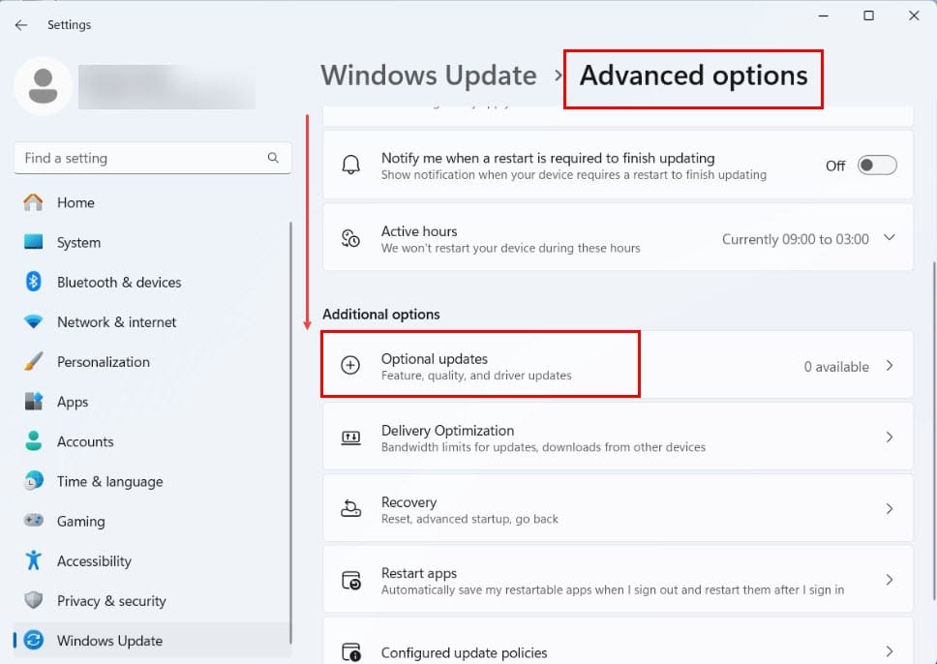Click the Time & language globe icon
The image size is (937, 664).
pyautogui.click(x=34, y=481)
